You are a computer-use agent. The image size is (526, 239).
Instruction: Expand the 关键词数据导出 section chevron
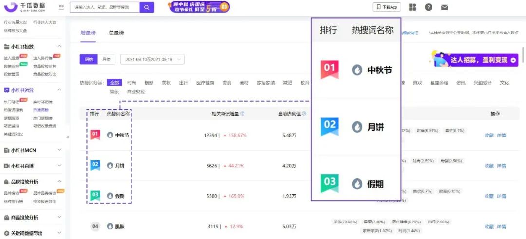(59, 233)
